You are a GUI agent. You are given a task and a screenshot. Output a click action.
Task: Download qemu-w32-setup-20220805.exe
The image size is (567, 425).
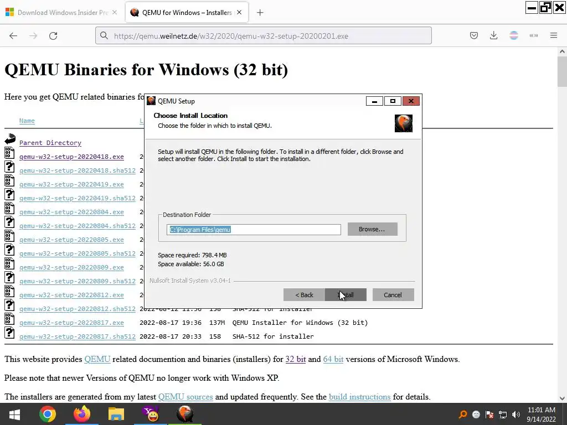[71, 240]
